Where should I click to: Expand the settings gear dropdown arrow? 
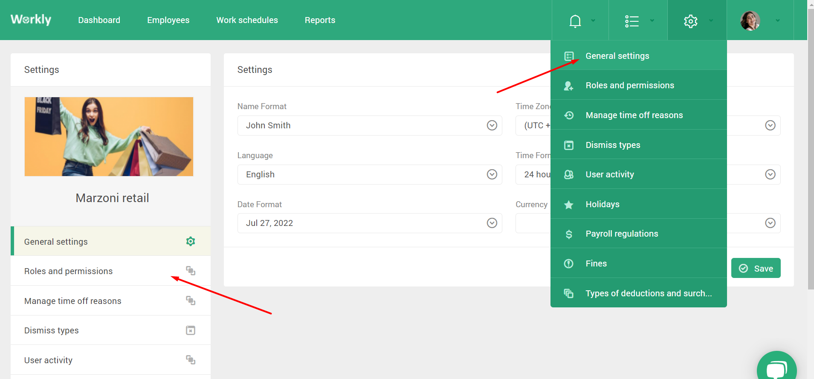[711, 20]
